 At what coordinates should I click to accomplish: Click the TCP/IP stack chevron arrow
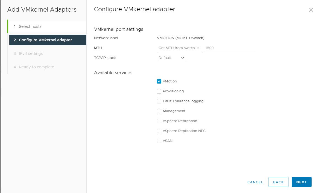click(182, 58)
